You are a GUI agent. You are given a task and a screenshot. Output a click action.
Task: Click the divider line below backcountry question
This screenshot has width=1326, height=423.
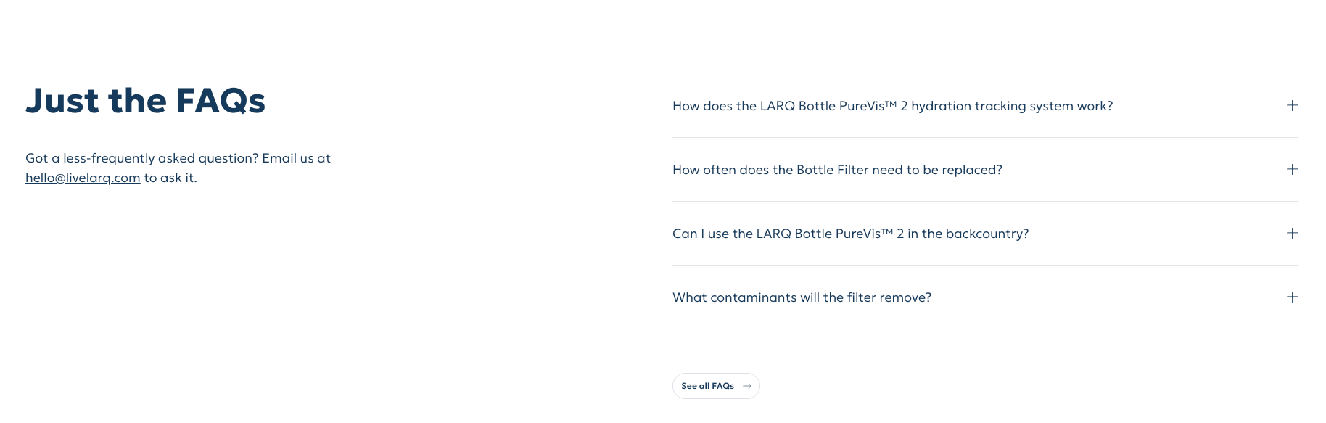(x=985, y=266)
